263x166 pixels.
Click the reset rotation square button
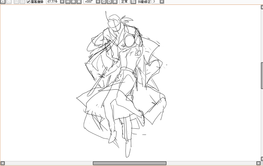115,2
